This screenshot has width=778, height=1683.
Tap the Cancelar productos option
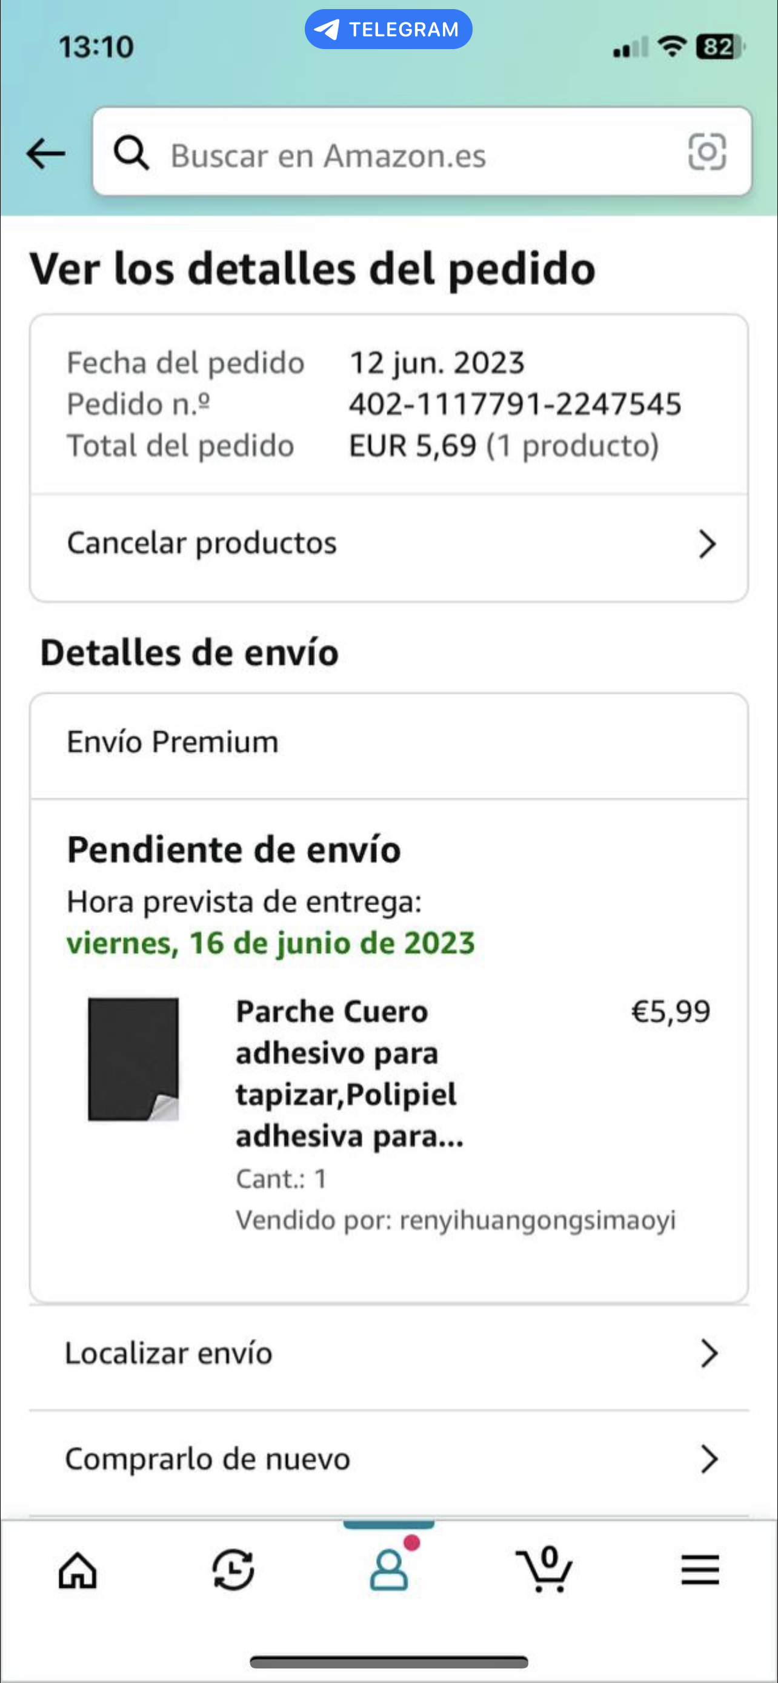click(202, 543)
